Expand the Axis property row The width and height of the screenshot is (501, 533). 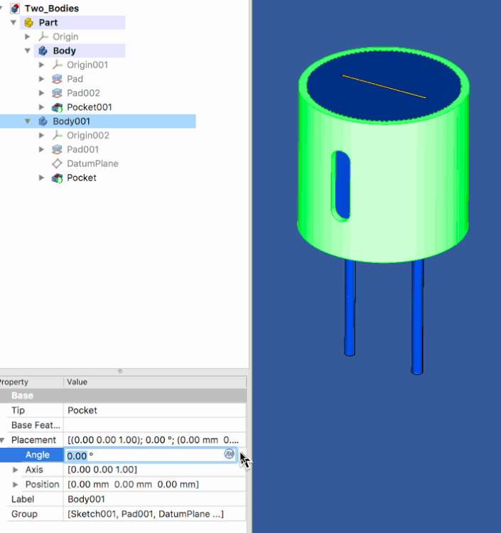click(x=16, y=470)
